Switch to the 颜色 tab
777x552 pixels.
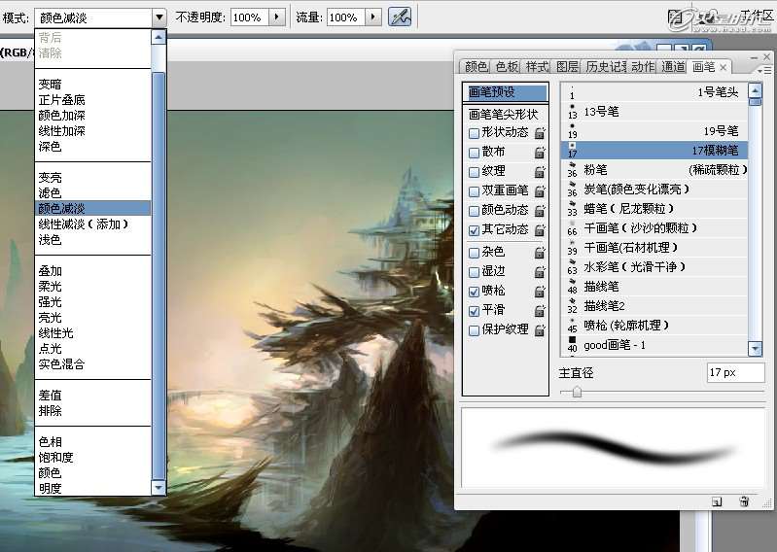[477, 66]
